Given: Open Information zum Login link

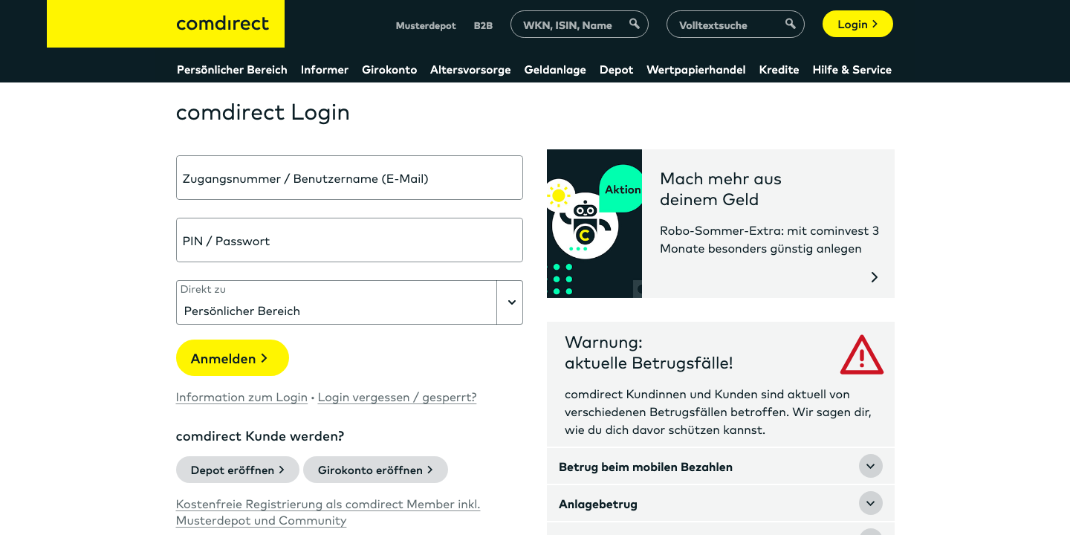Looking at the screenshot, I should (241, 397).
